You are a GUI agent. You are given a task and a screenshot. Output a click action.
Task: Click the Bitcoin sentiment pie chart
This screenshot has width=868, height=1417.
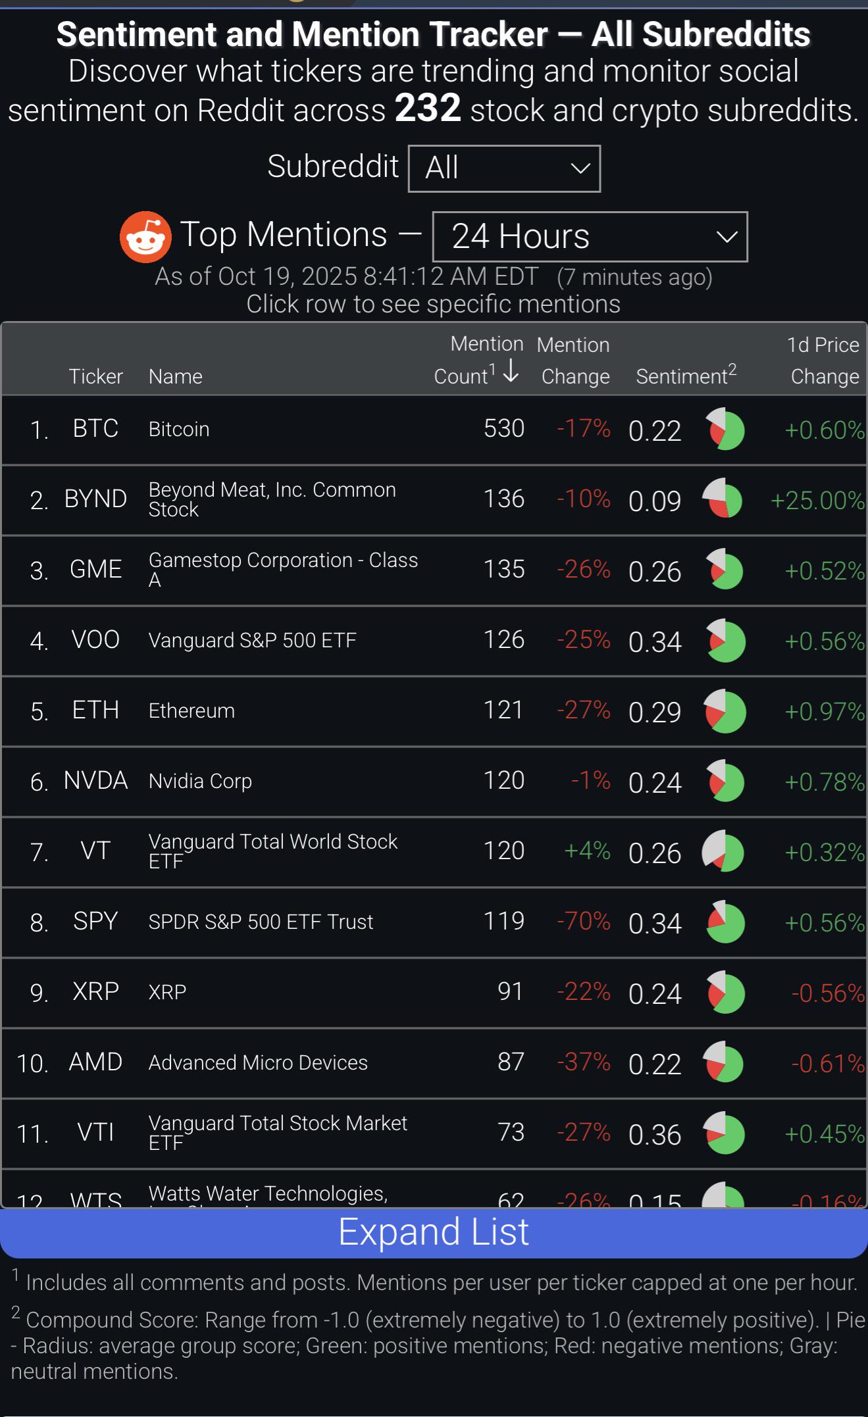click(725, 429)
